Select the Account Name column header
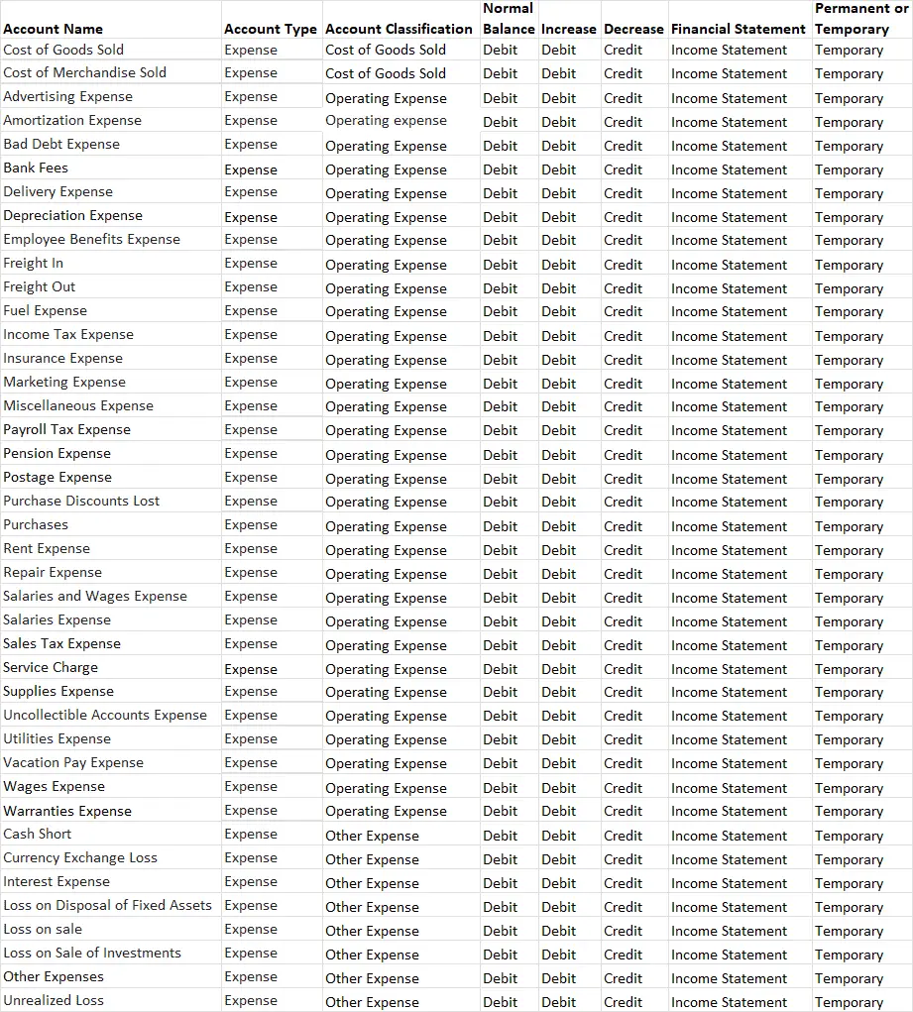Screen dimensions: 913x1012 coord(50,29)
